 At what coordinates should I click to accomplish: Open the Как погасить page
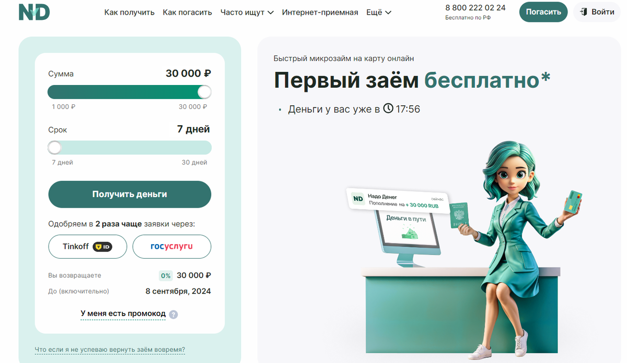[x=188, y=12]
